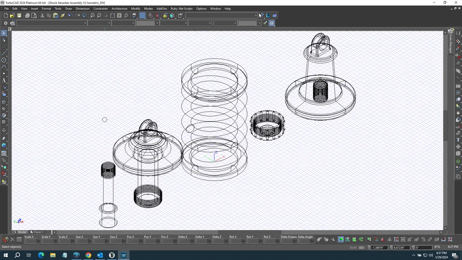Open the layer dropdown in the property bar
This screenshot has width=462, height=260.
click(x=85, y=23)
